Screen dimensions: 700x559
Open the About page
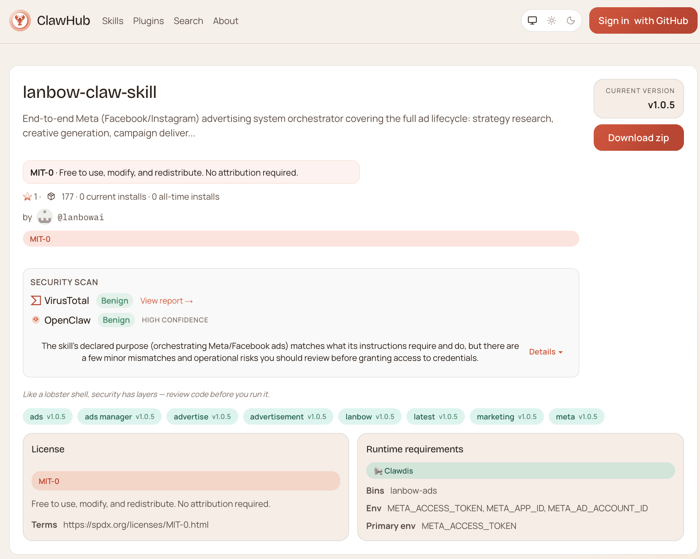225,21
